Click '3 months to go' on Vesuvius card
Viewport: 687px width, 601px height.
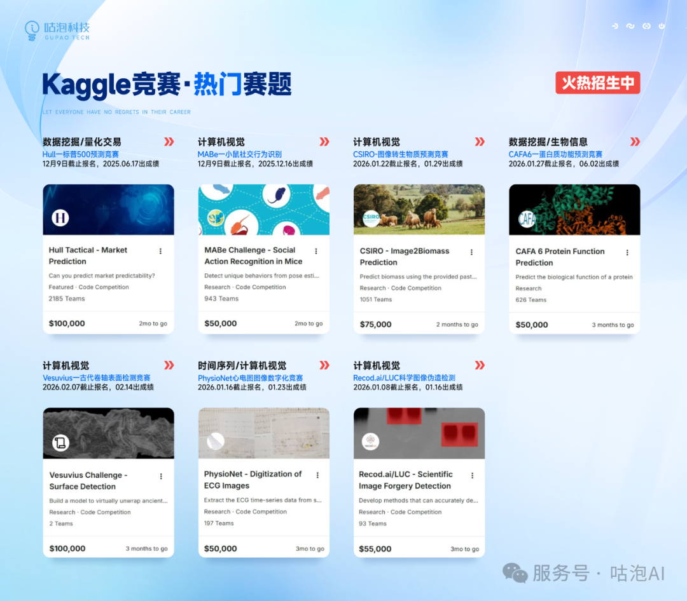tap(147, 548)
